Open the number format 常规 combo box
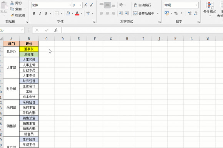This screenshot has height=148, width=223. coord(181,5)
